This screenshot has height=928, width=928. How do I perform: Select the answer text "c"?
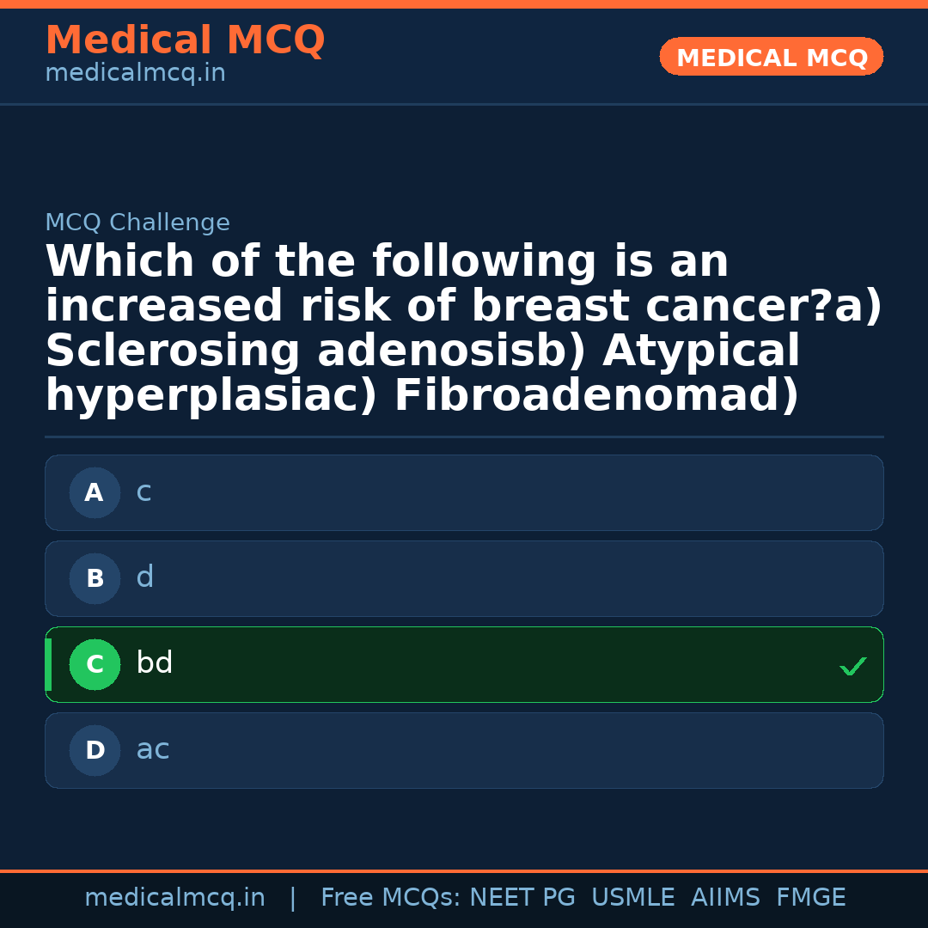coord(143,492)
